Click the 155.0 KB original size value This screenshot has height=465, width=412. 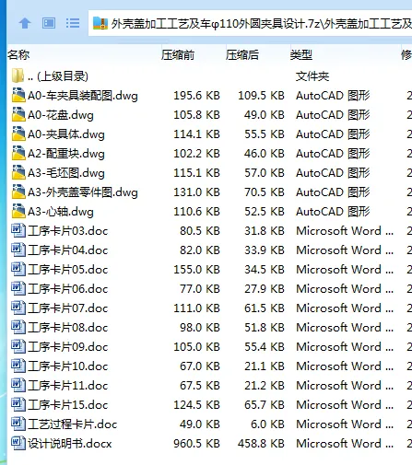tap(196, 270)
